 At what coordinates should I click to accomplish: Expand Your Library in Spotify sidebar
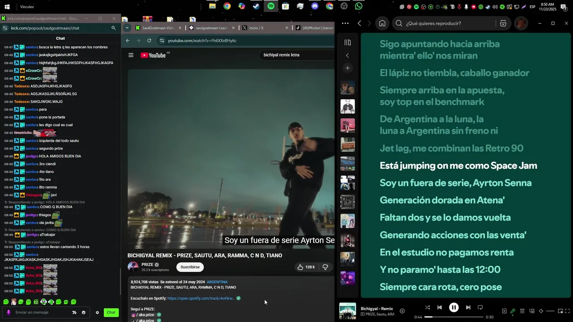tap(347, 42)
